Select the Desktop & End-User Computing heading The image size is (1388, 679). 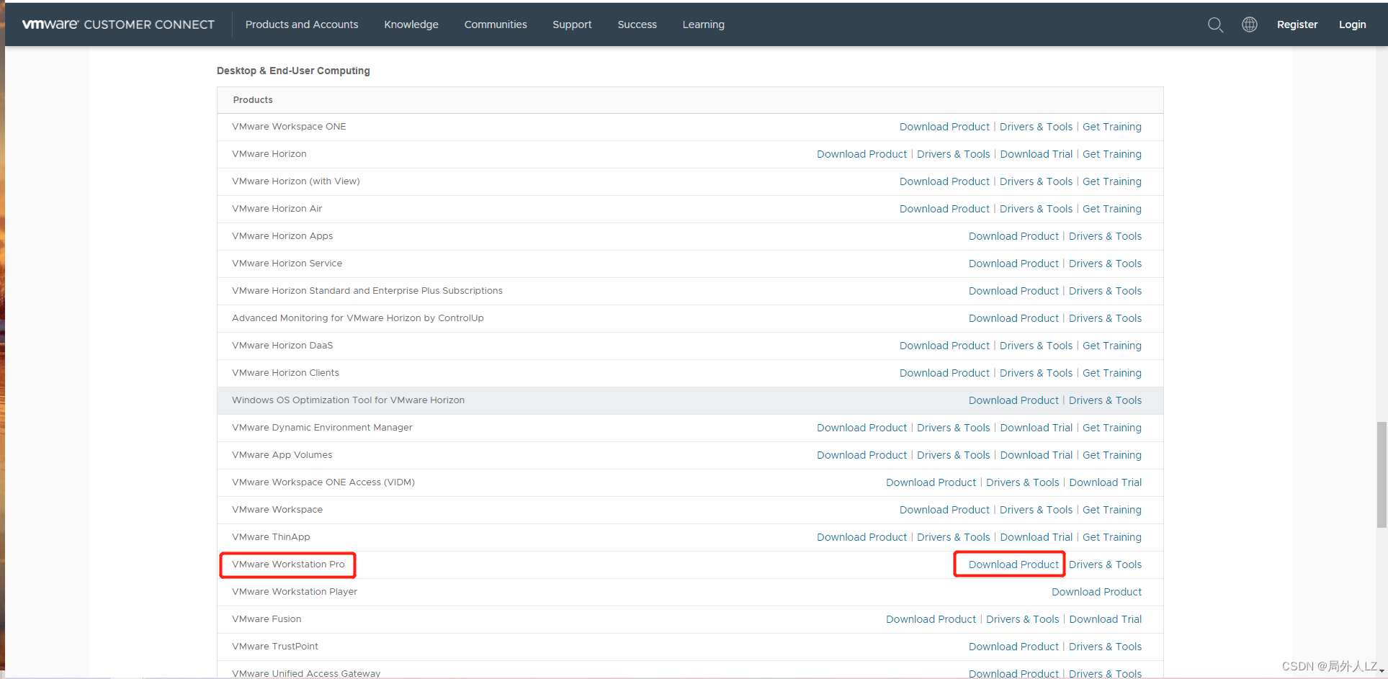293,71
